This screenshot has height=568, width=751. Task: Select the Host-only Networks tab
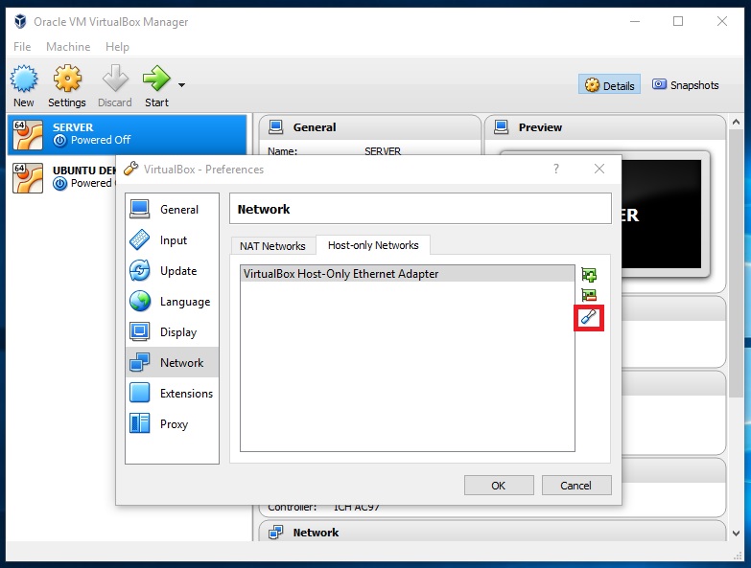(373, 245)
